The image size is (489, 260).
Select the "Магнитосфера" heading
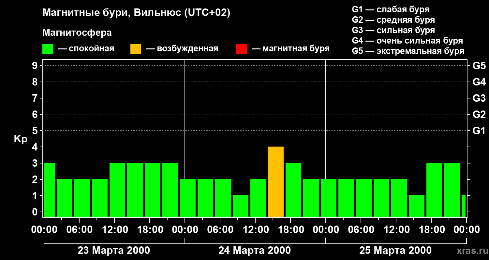77,33
